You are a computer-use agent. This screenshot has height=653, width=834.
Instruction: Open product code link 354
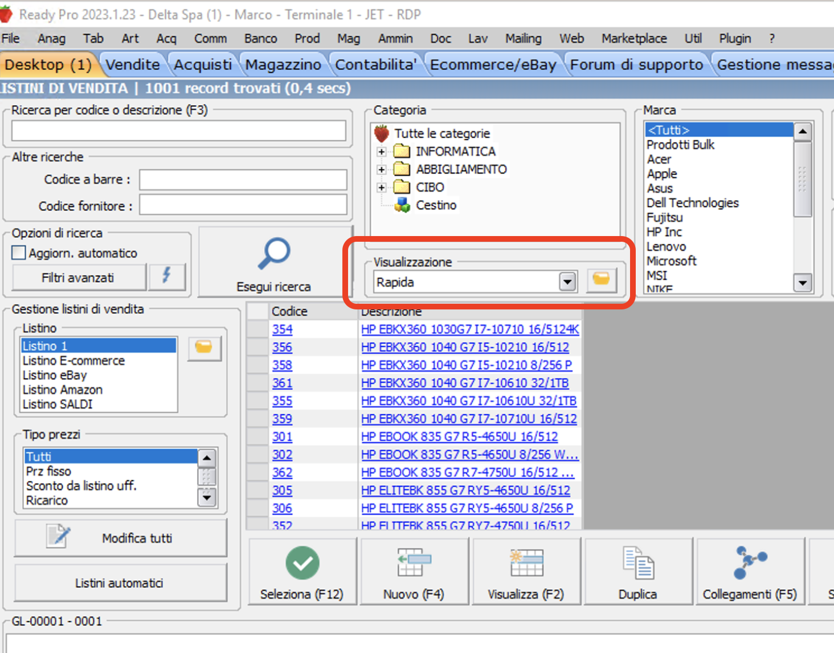(282, 329)
